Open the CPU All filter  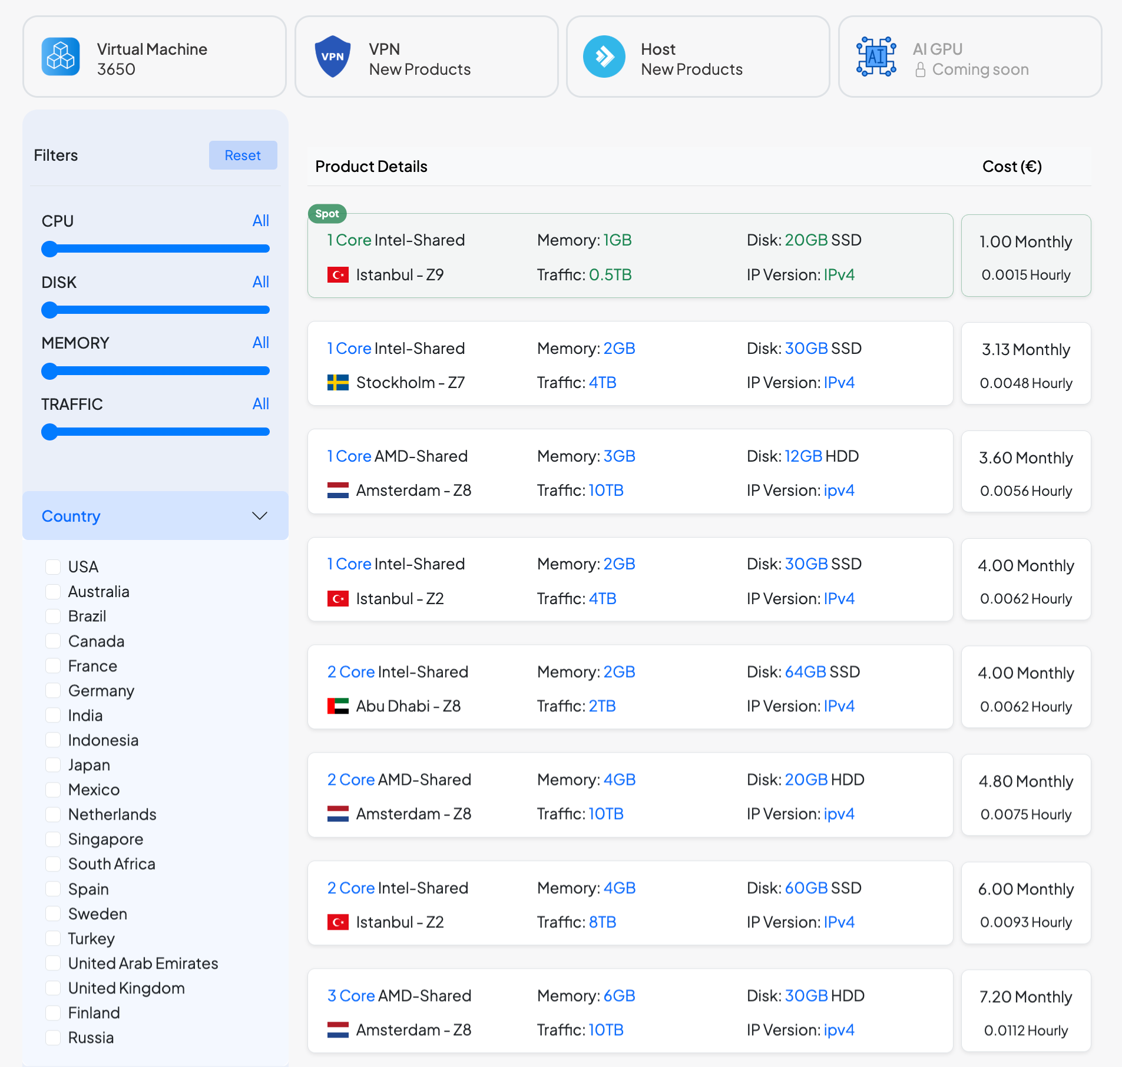261,220
